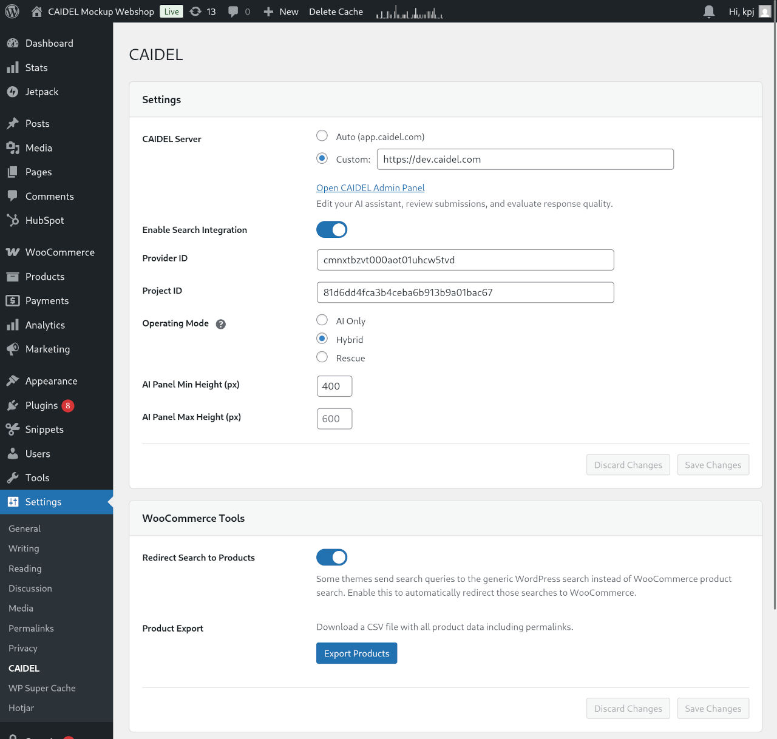Click the Dashboard gauge icon
This screenshot has height=739, width=777.
[x=13, y=43]
